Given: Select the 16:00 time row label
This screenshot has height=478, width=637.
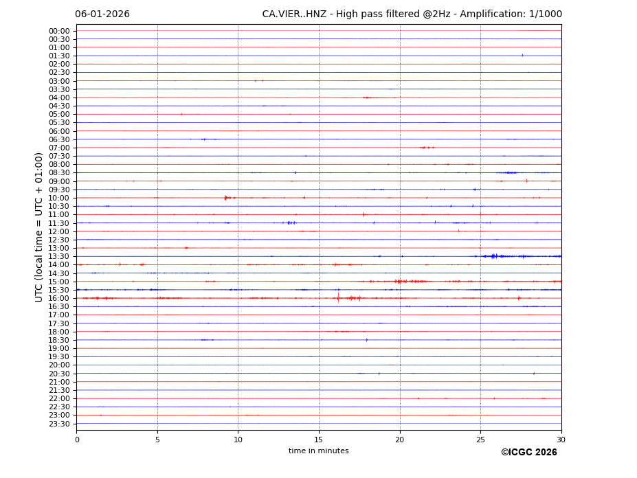Looking at the screenshot, I should point(59,298).
